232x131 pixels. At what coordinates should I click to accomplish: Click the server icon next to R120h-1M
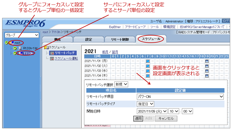(20, 48)
